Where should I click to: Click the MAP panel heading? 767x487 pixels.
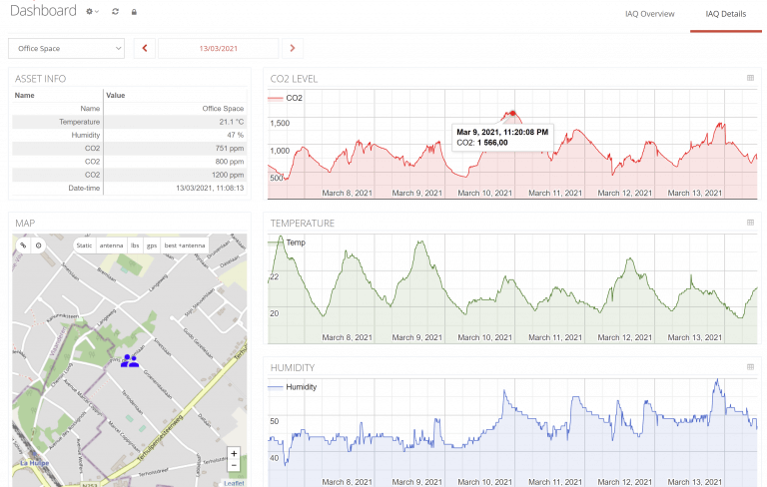[25, 224]
